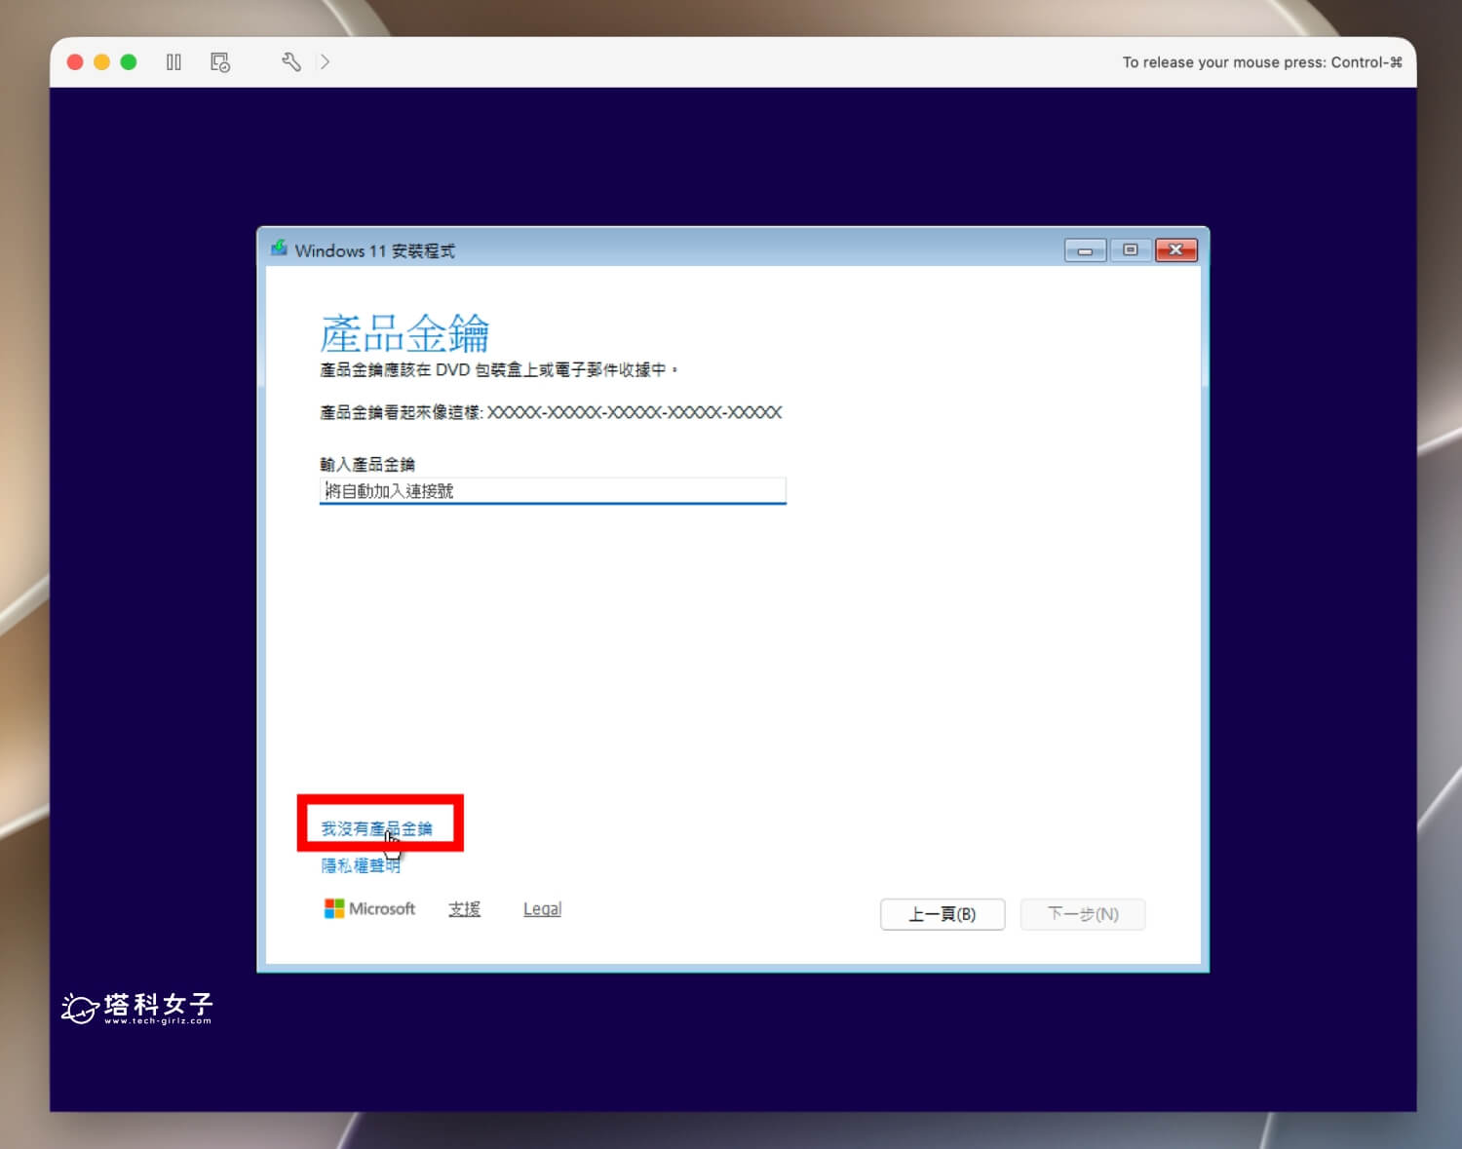Open the 隱私權聲明 privacy statement link

361,865
